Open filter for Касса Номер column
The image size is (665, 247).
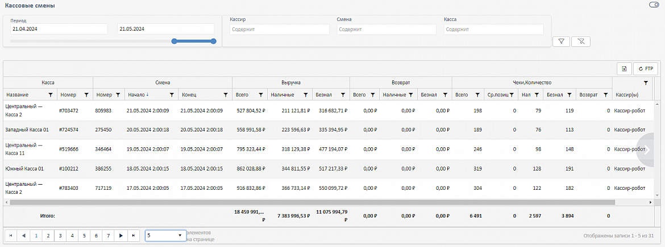point(86,95)
